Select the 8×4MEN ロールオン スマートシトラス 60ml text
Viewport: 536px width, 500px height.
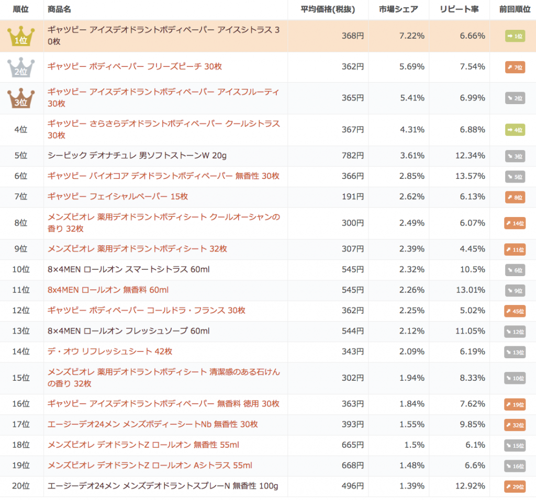coord(129,269)
